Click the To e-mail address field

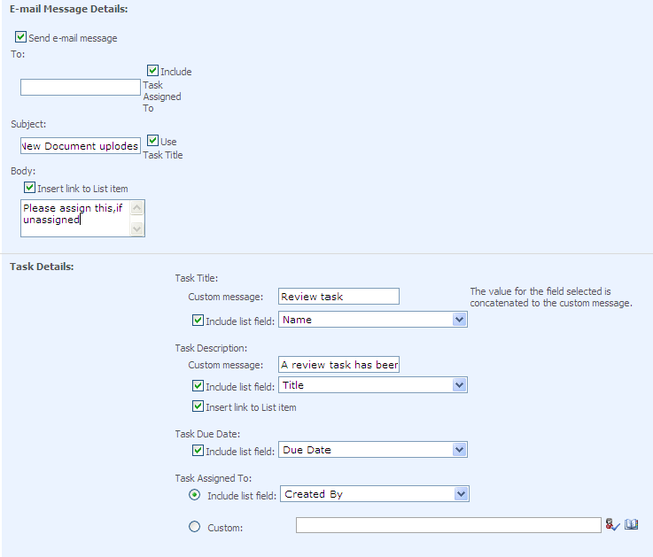pyautogui.click(x=80, y=87)
